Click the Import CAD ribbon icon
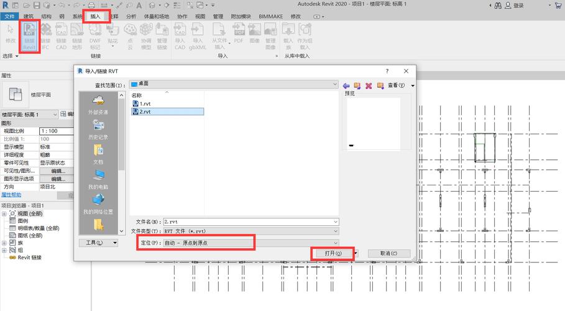 point(180,36)
